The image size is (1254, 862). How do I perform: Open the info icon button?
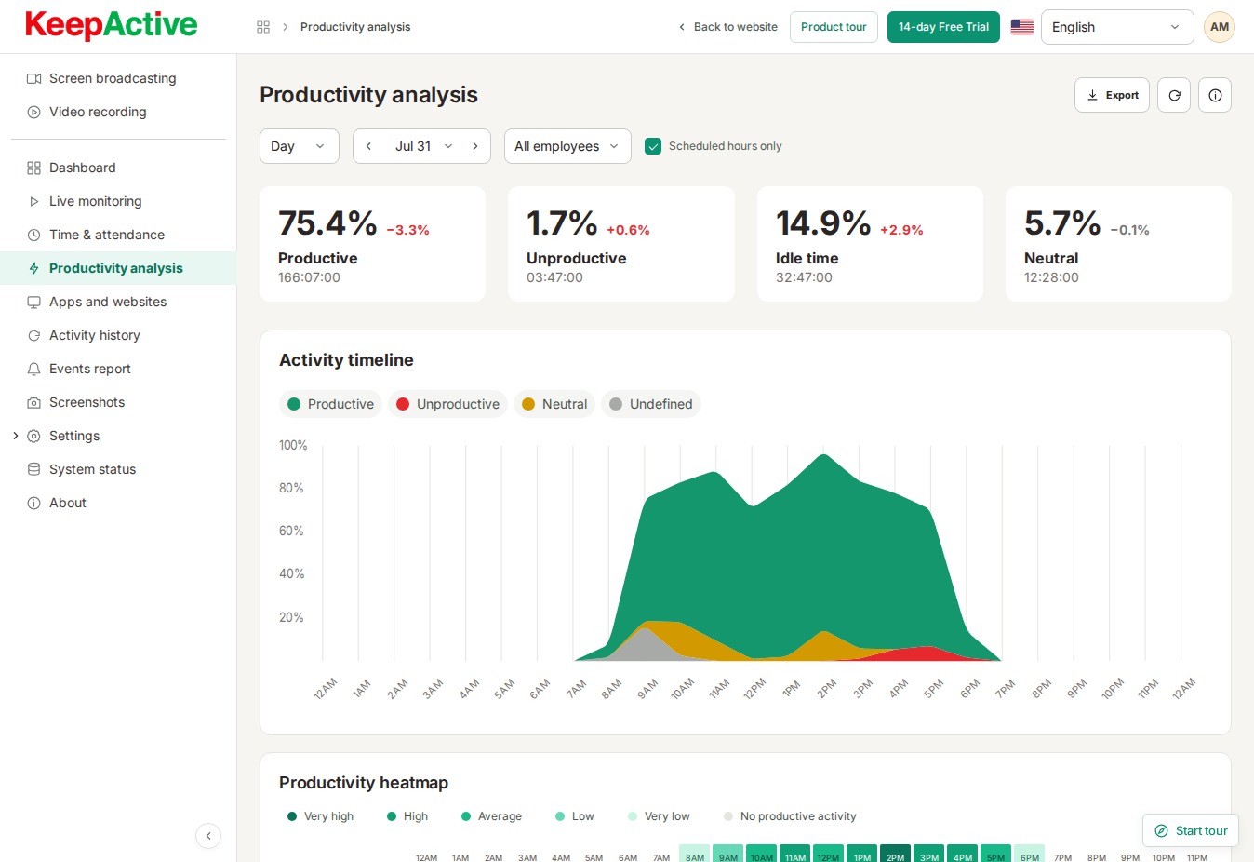click(1215, 95)
